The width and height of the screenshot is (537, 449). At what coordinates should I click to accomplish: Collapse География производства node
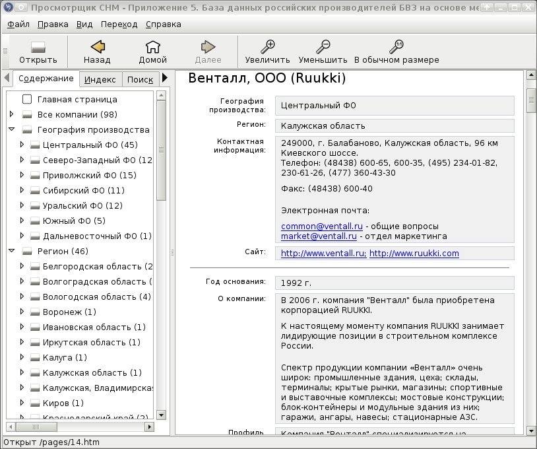[12, 129]
